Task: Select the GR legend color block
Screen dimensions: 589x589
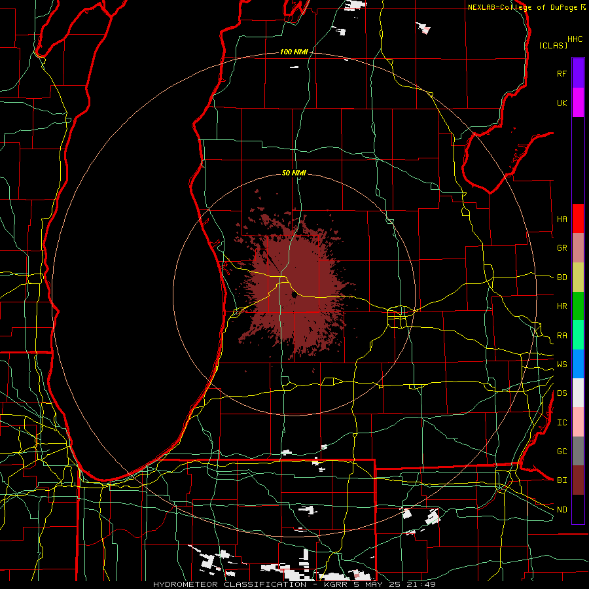Action: pos(578,248)
